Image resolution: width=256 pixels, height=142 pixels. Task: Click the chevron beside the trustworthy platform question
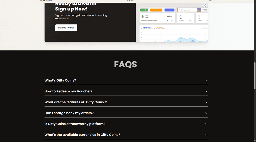(x=206, y=124)
